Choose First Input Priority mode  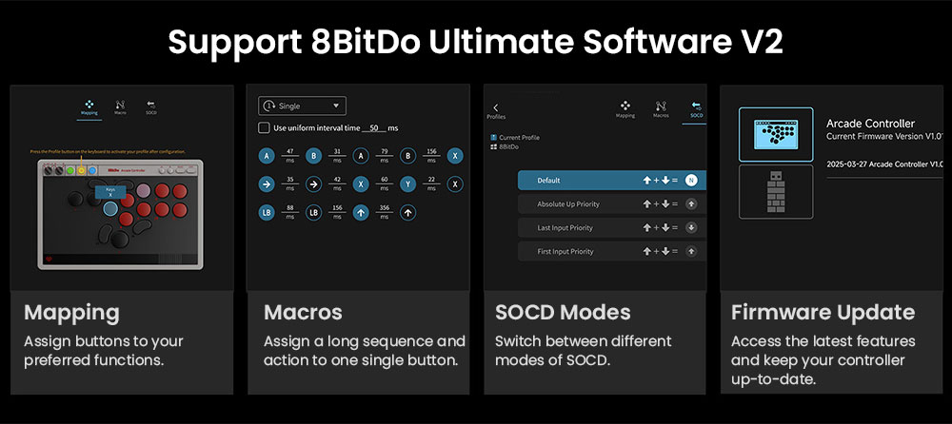[x=607, y=252]
